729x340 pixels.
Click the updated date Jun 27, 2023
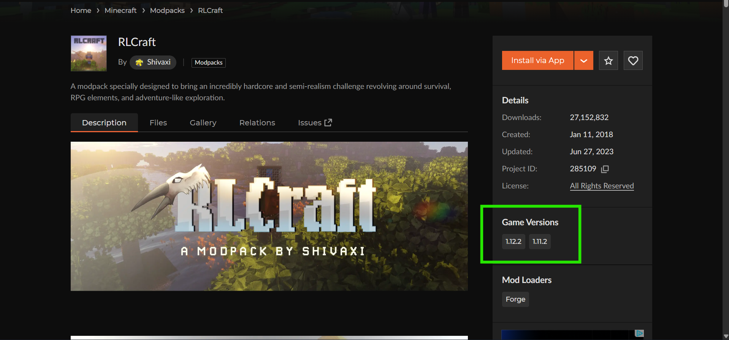coord(591,152)
